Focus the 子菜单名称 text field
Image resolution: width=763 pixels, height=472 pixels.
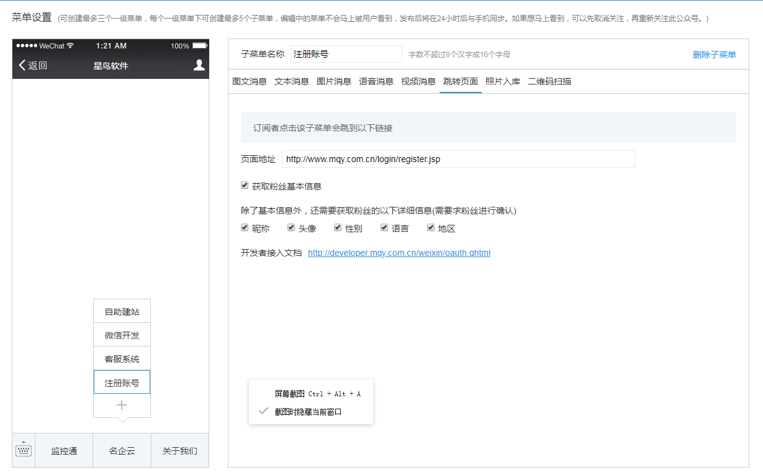tap(346, 54)
